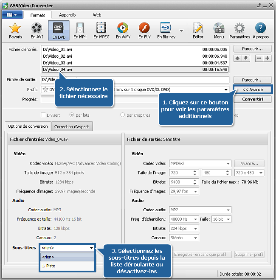Viewport: 276px width, 280px height.
Task: Click the tray minimize arrow icon in title bar
Action: click(259, 6)
